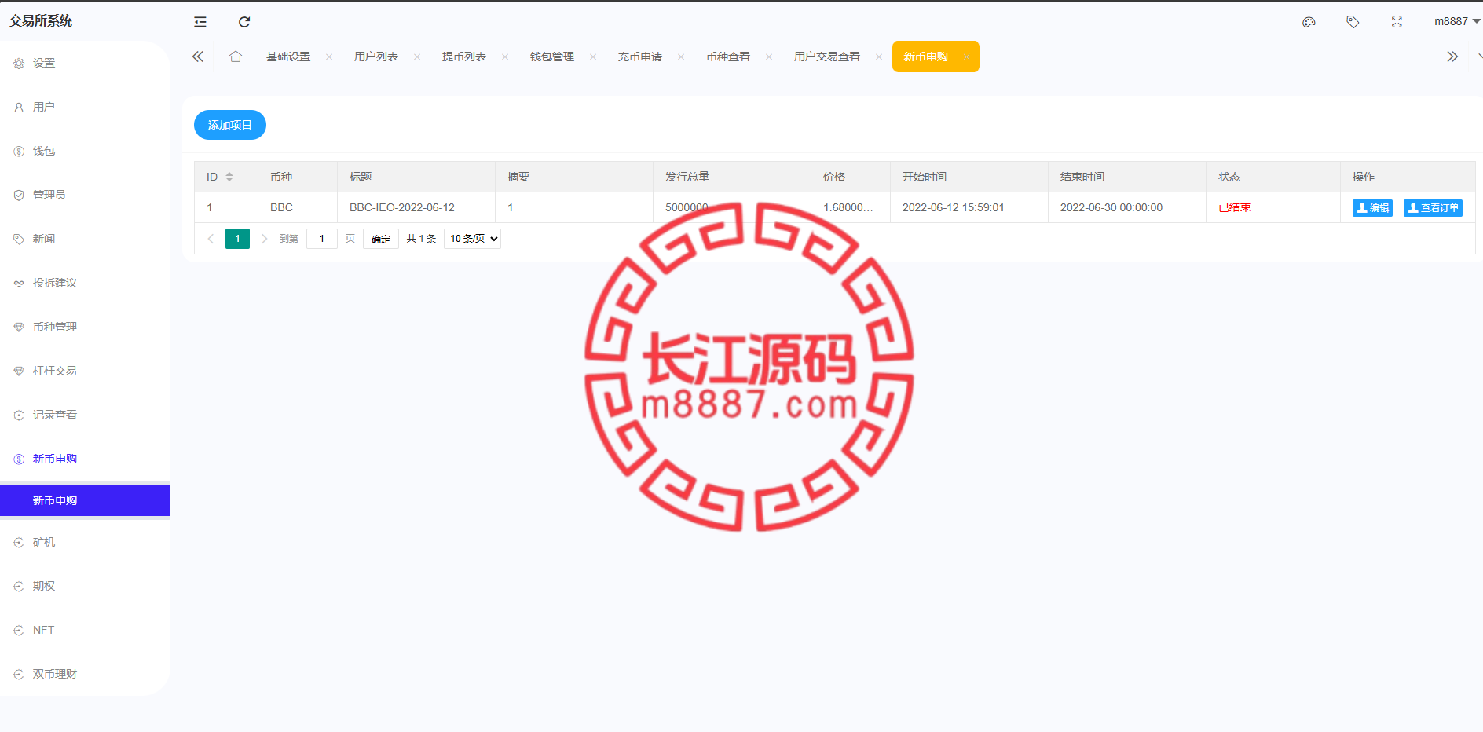This screenshot has height=732, width=1483.
Task: Select page 1 in pagination
Action: pyautogui.click(x=237, y=239)
